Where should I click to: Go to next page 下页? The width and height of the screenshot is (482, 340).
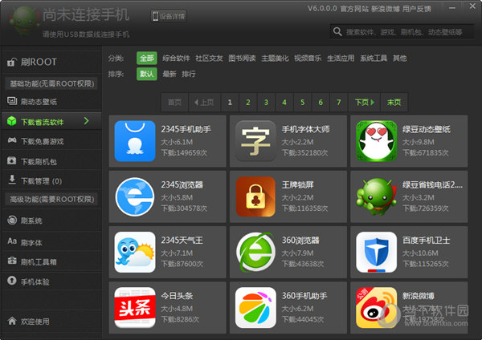(x=364, y=102)
